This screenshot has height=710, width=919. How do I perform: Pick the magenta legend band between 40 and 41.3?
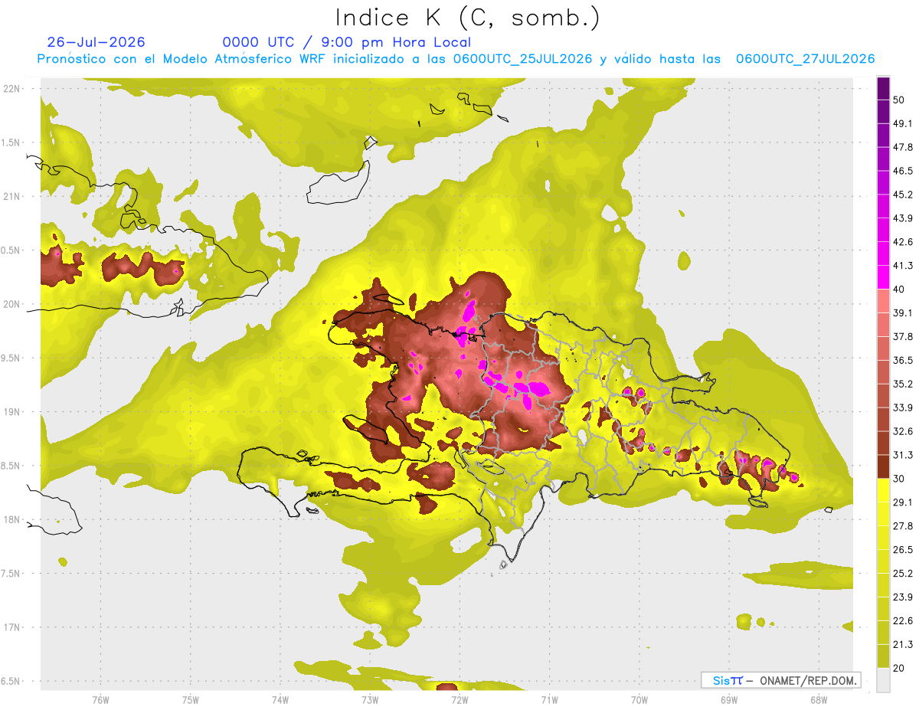[x=883, y=277]
